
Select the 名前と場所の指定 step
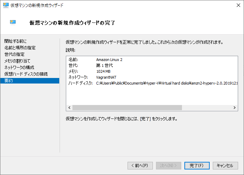click(x=20, y=48)
